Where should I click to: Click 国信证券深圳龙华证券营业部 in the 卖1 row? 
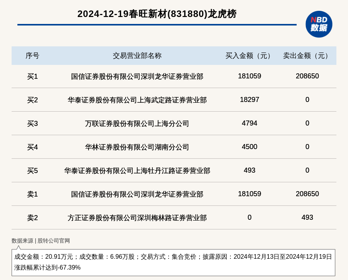tap(137, 194)
